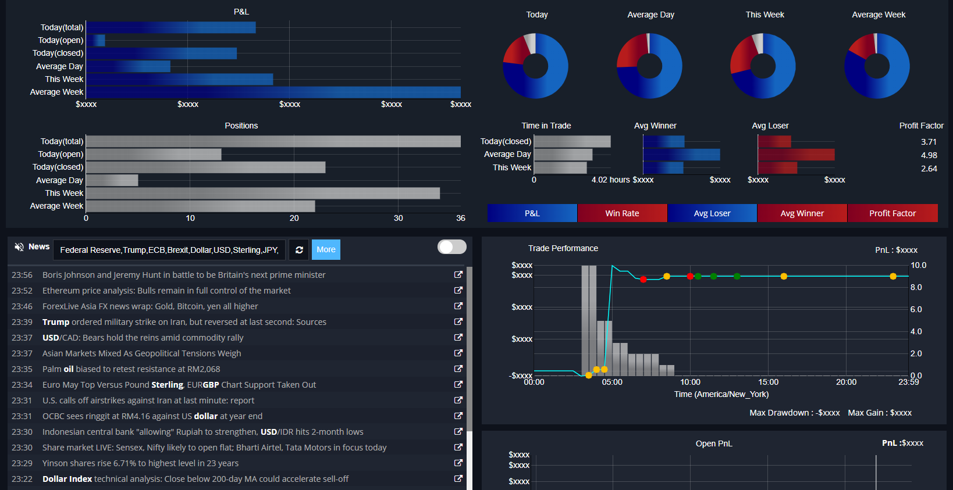Image resolution: width=953 pixels, height=490 pixels.
Task: Click the last yellow marker near 23:59
Action: point(893,276)
